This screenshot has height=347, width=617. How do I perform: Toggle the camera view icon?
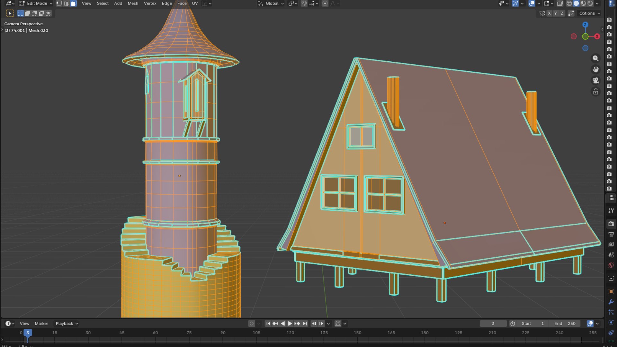tap(595, 80)
